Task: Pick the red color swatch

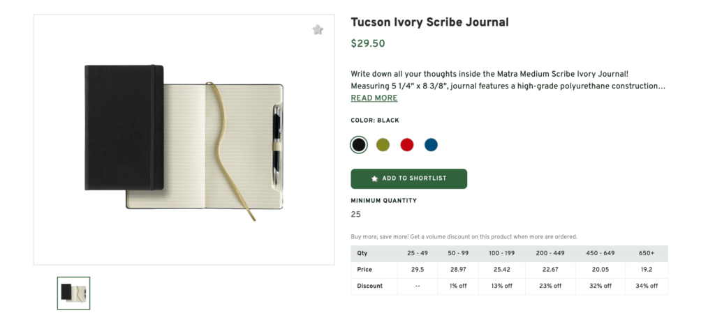Action: (x=406, y=145)
